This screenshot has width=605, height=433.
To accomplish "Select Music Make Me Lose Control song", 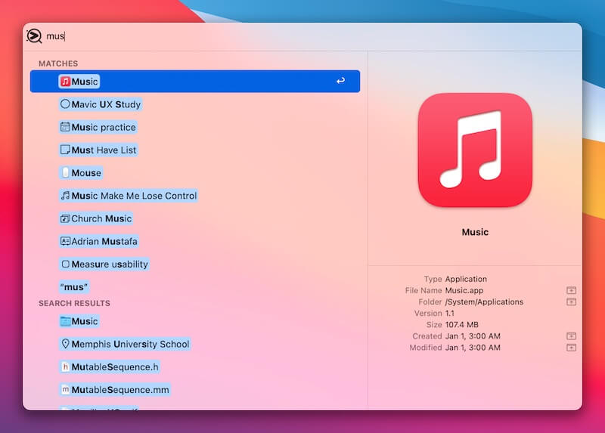I will pyautogui.click(x=129, y=196).
